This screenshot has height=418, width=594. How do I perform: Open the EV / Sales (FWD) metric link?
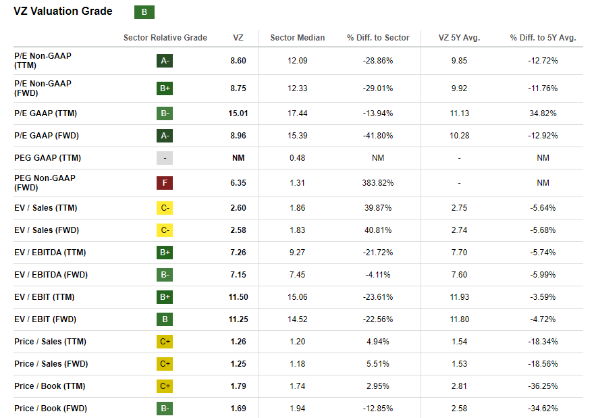pyautogui.click(x=47, y=230)
